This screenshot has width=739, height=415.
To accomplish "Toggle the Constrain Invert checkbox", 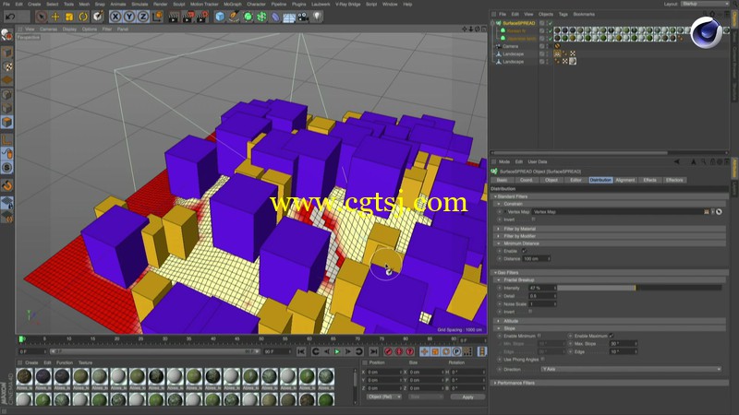I will (x=534, y=219).
